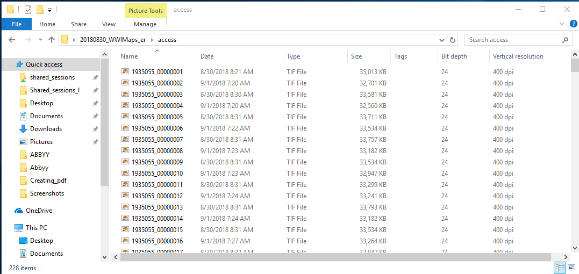Switch to Details view layout icon
Viewport: 579px width, 274px height.
point(560,268)
